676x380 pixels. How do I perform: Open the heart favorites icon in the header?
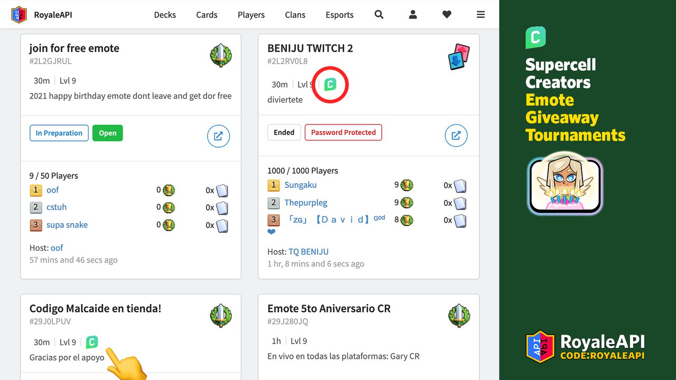tap(447, 15)
